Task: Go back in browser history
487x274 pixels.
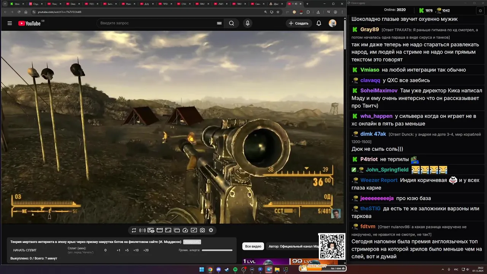Action: tap(5, 12)
